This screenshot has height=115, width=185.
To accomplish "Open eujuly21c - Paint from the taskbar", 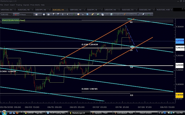I will (x=102, y=113).
